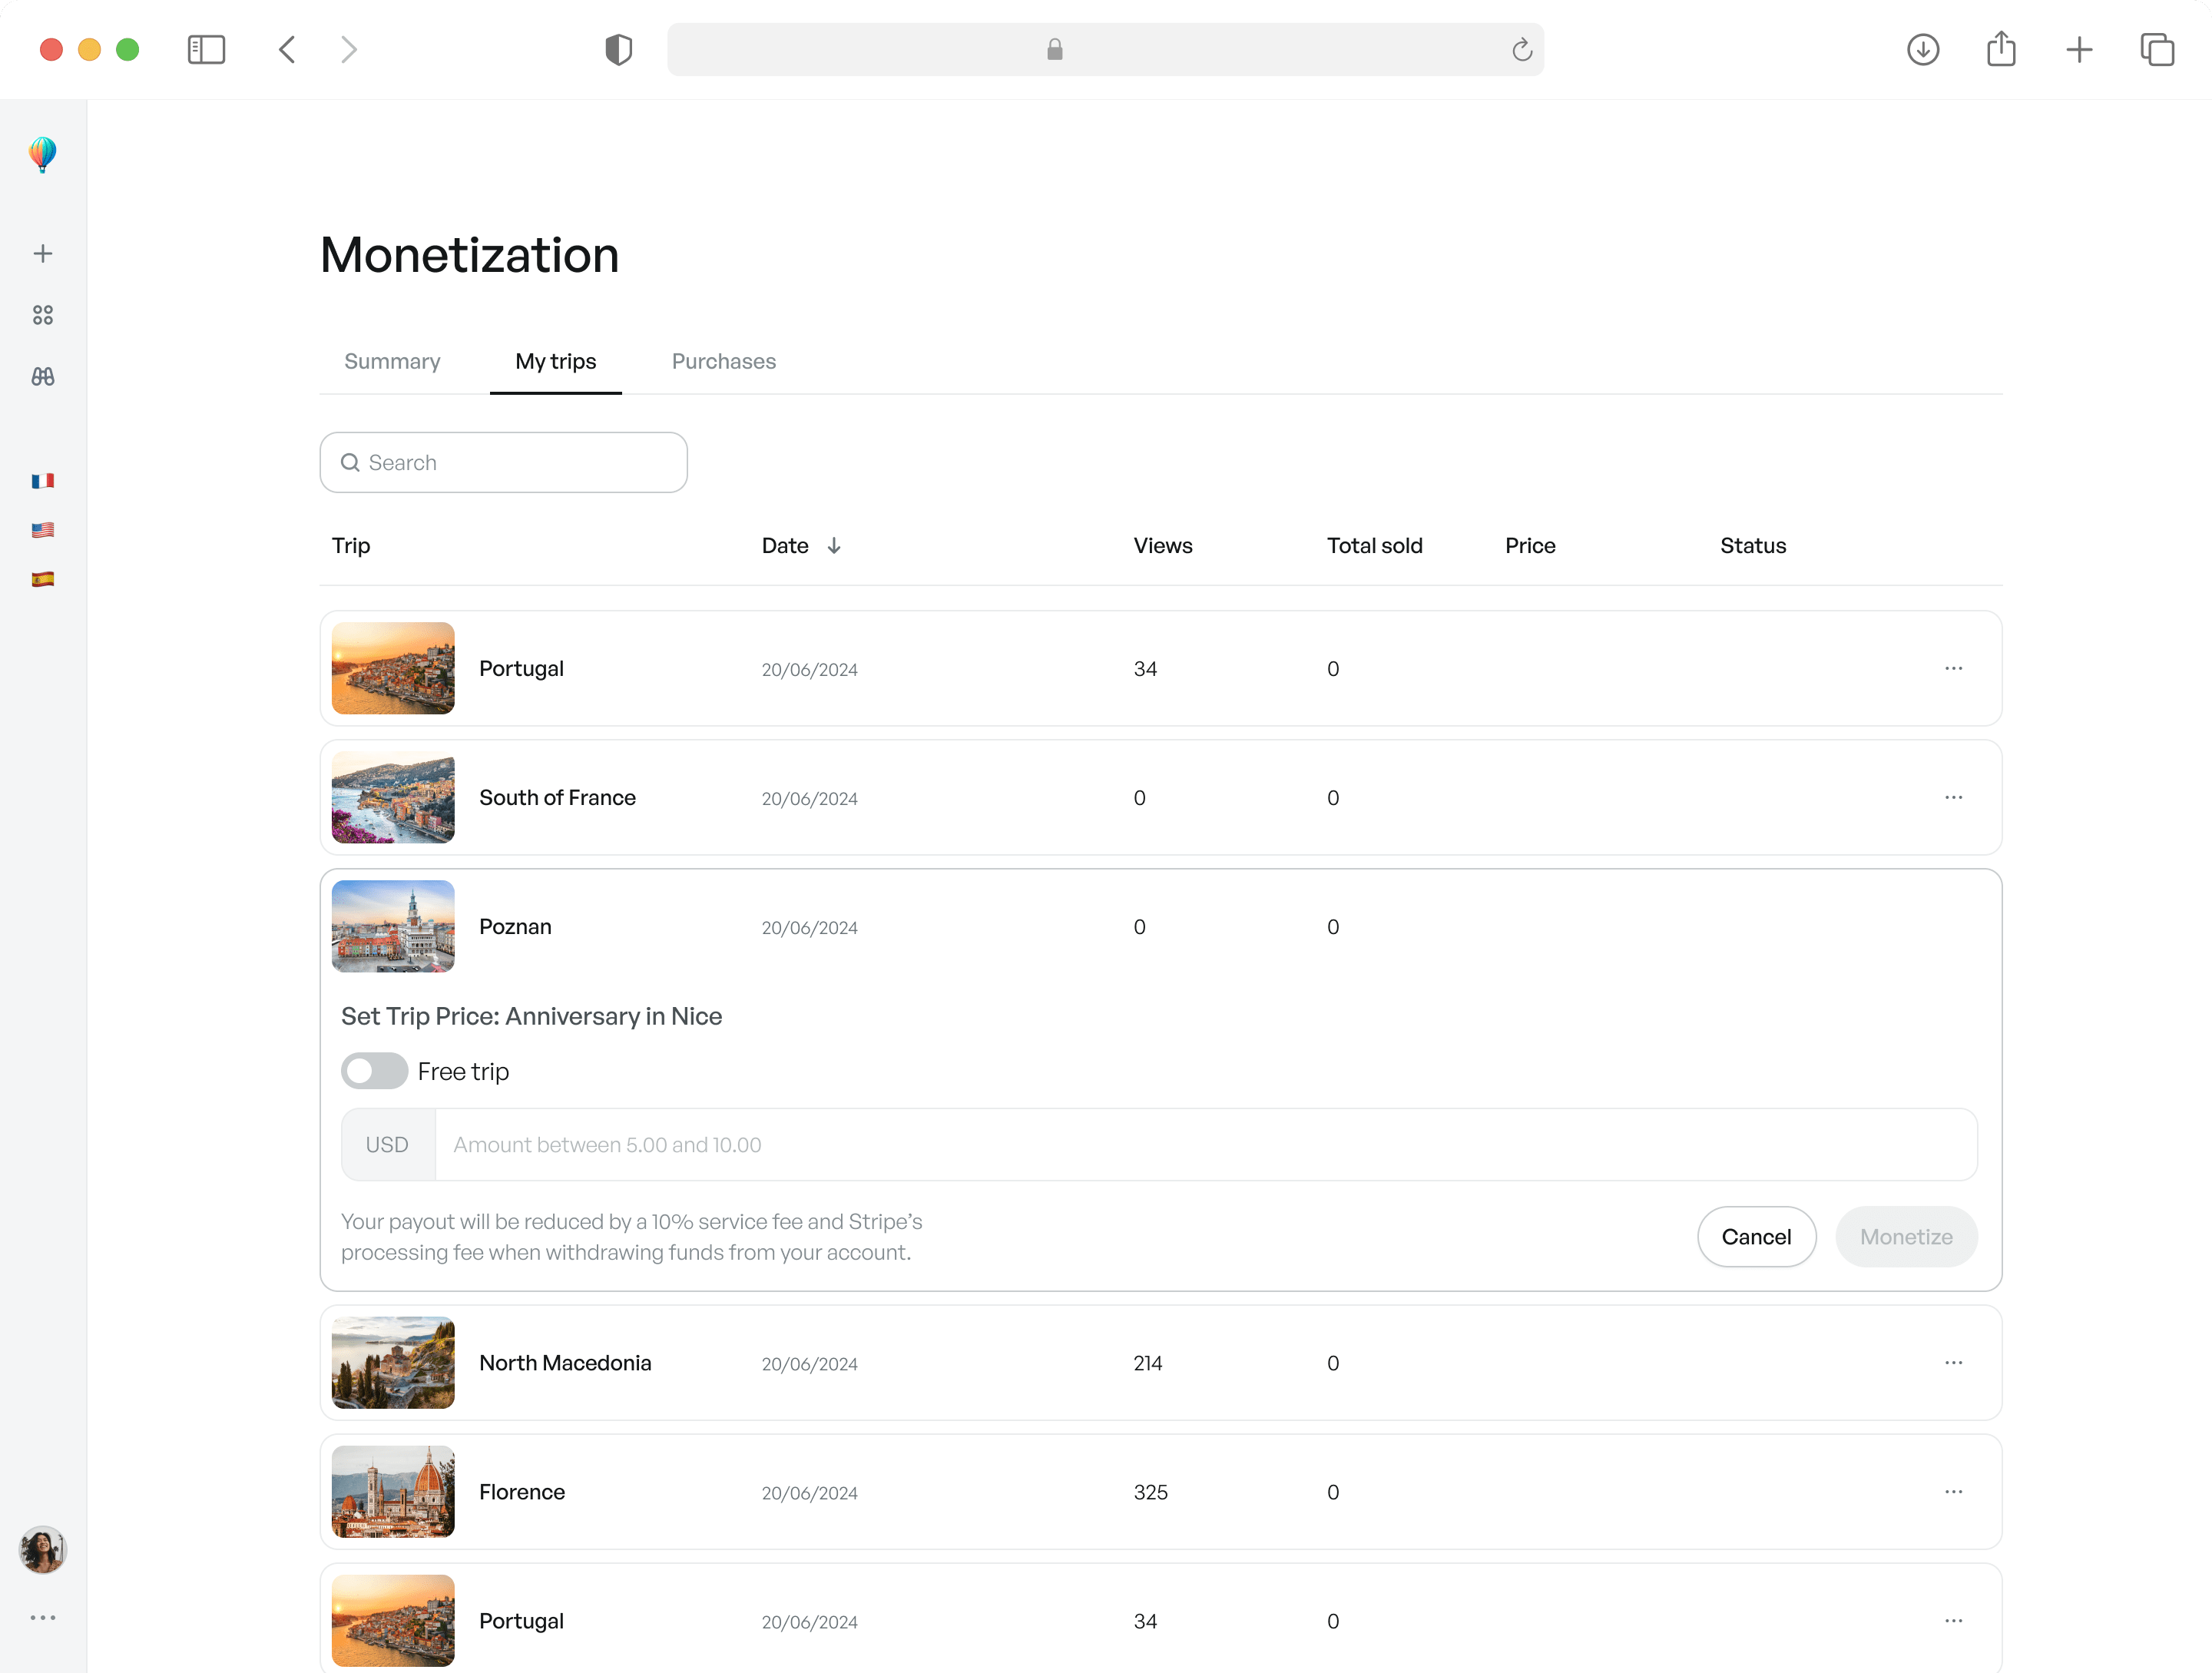Select the binoculars explore icon
This screenshot has width=2212, height=1673.
tap(42, 377)
